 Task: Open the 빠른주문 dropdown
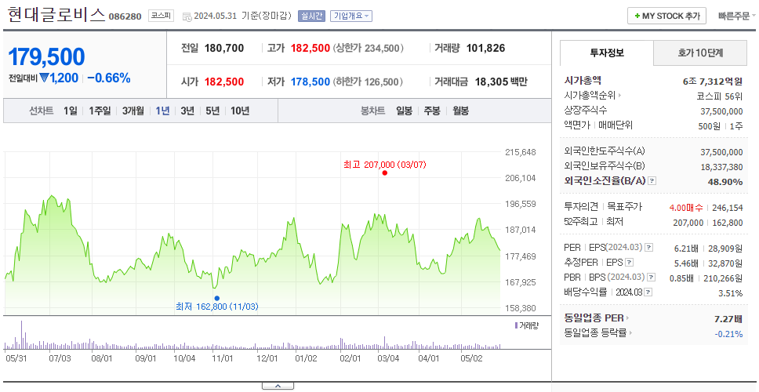point(737,16)
